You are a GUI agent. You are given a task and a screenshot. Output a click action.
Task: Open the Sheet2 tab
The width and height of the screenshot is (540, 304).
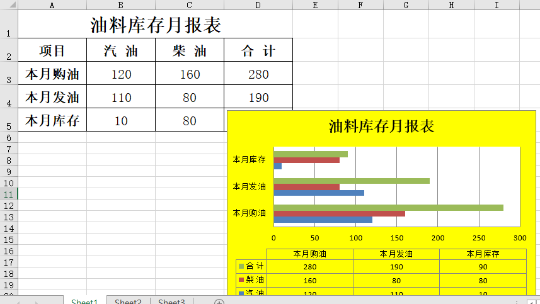click(128, 301)
